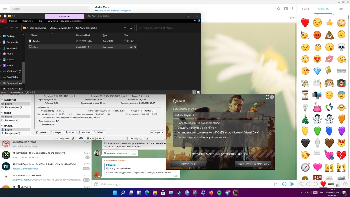Click the qBittorrent speed limit gauge icon
The width and height of the screenshot is (350, 197).
(x=81, y=138)
